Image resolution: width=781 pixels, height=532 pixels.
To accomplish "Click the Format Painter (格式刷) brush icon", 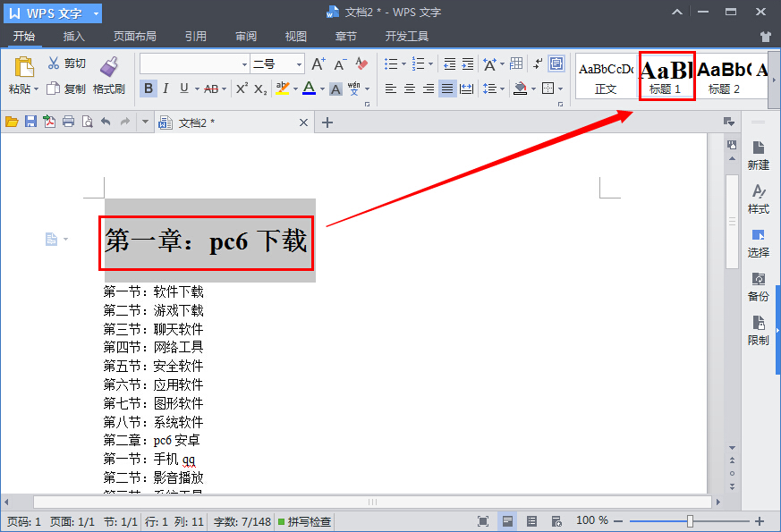I will click(x=108, y=66).
